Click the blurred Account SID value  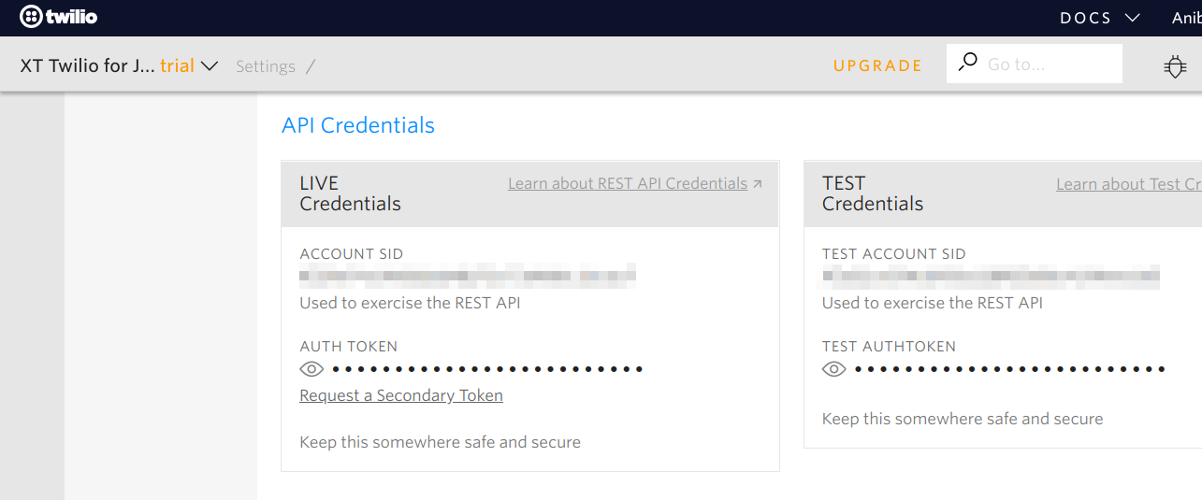pos(468,275)
